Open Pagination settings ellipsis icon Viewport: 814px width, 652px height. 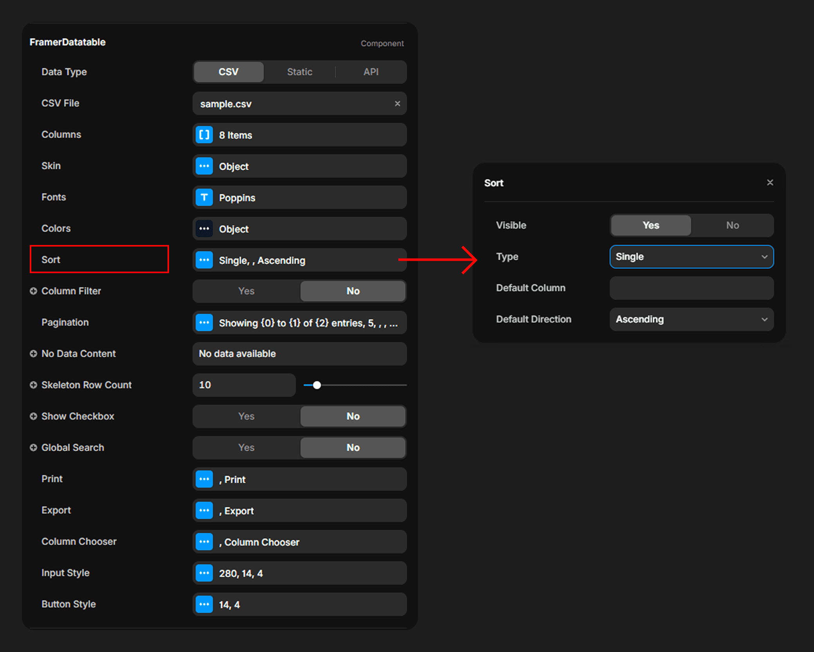pos(204,322)
